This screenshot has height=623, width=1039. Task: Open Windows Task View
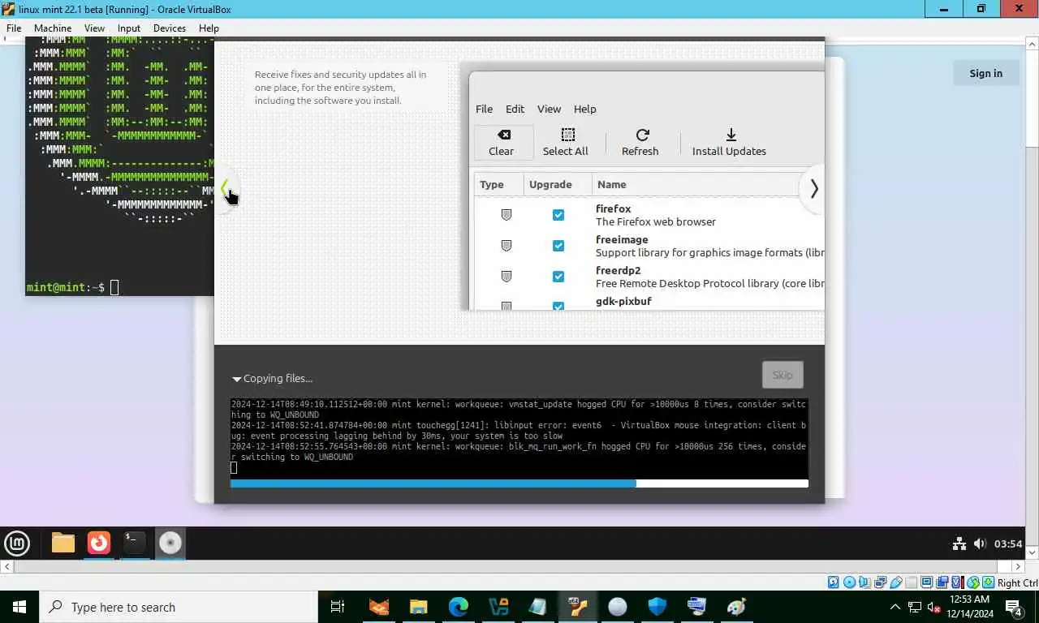click(x=338, y=607)
